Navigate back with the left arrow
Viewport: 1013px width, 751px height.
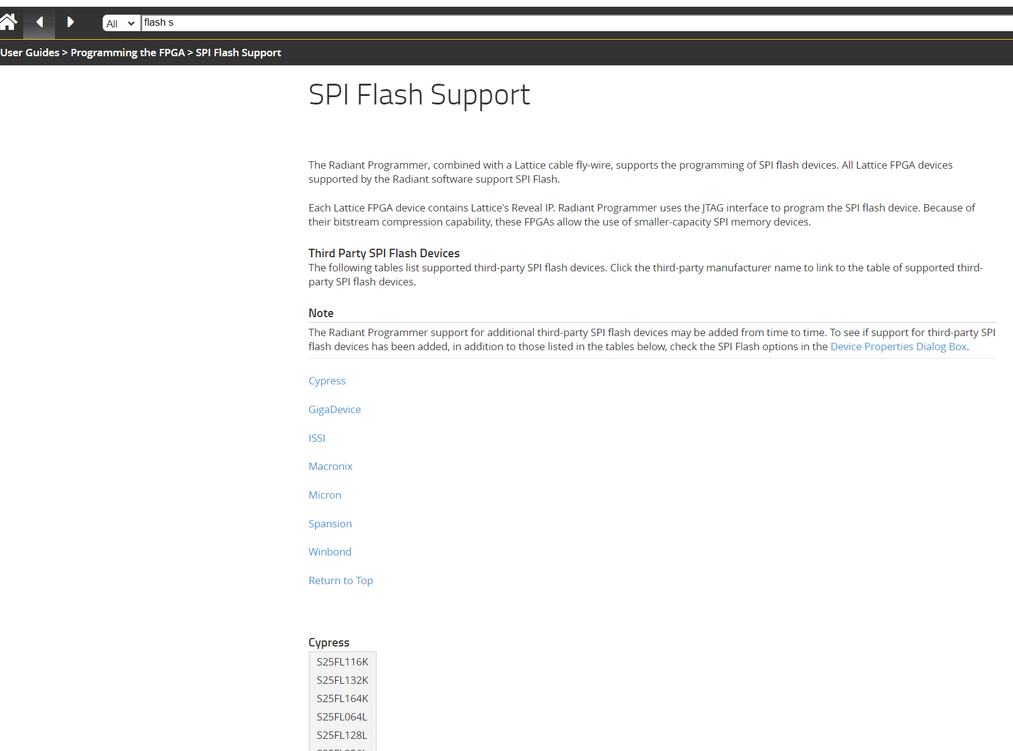39,23
